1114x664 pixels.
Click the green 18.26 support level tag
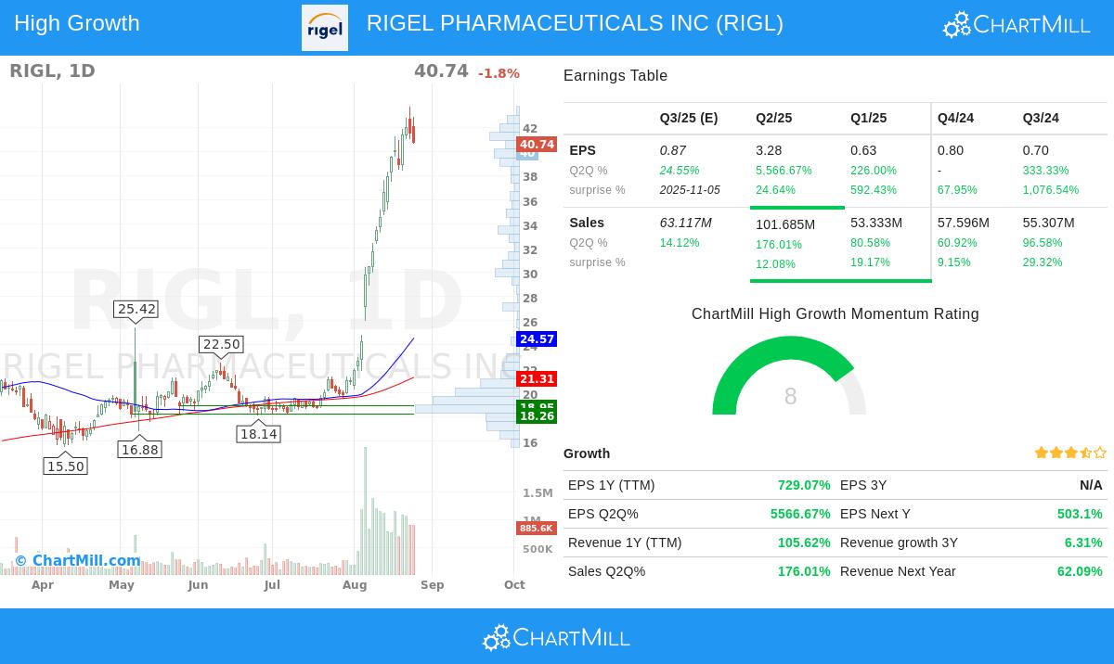(537, 417)
